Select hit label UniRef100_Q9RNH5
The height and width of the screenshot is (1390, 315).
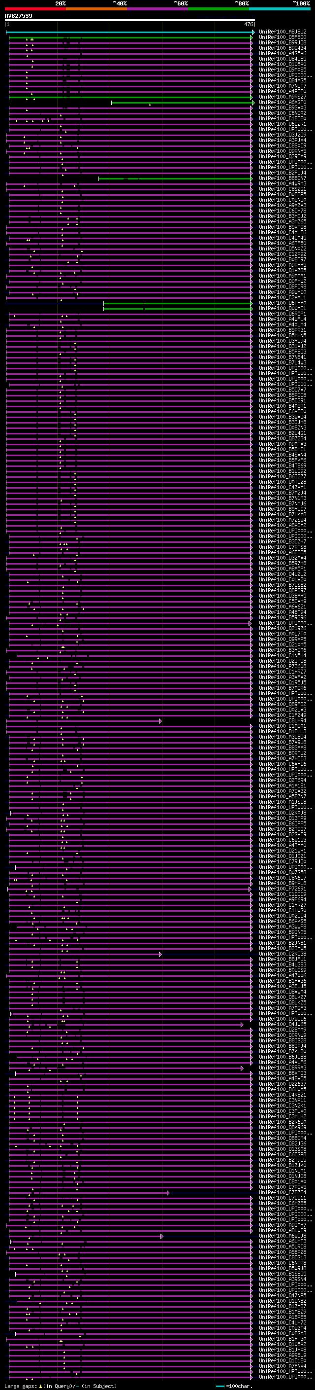(x=282, y=151)
